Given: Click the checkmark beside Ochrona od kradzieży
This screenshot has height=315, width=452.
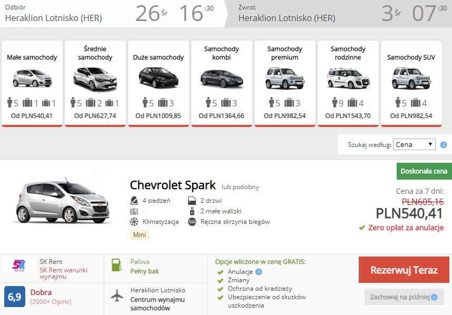Looking at the screenshot, I should coord(221,289).
